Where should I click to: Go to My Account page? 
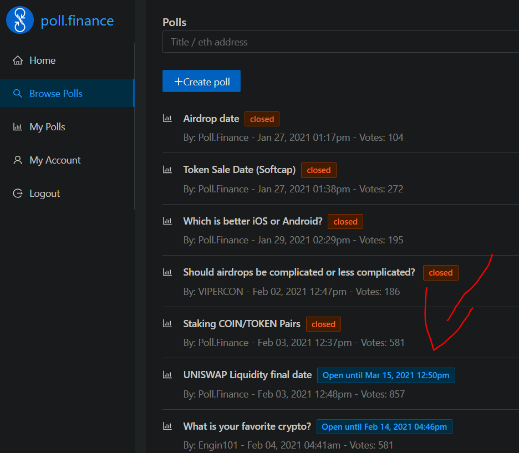(55, 160)
